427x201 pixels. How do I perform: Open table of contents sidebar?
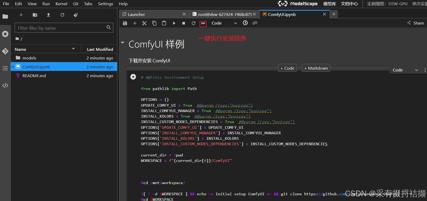point(5,68)
